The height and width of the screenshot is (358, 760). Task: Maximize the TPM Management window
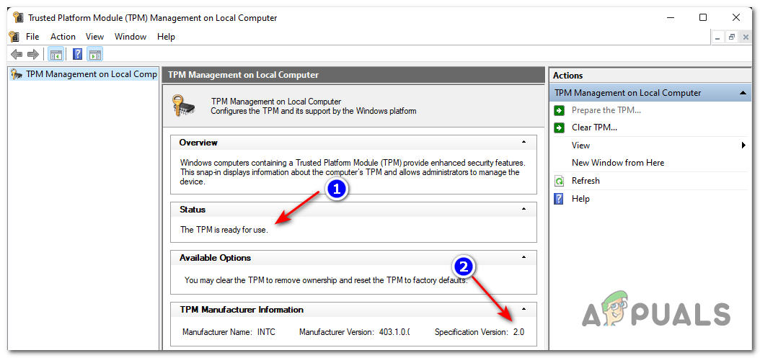pyautogui.click(x=703, y=17)
